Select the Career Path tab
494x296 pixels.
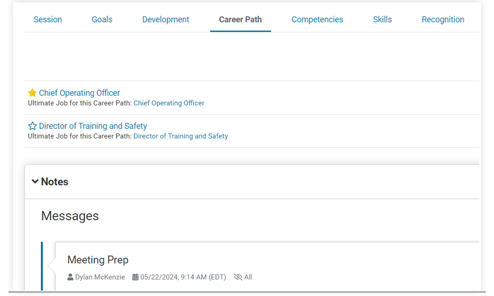point(240,19)
